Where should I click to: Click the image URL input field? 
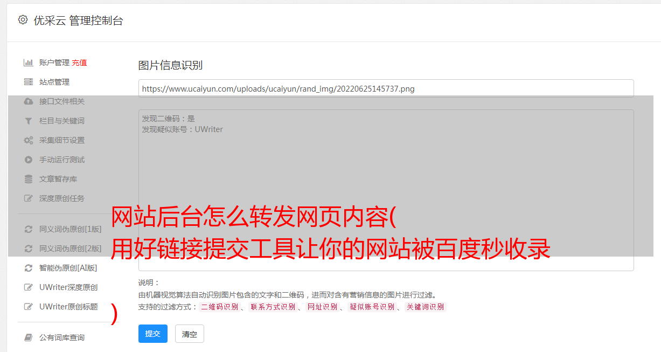(386, 88)
